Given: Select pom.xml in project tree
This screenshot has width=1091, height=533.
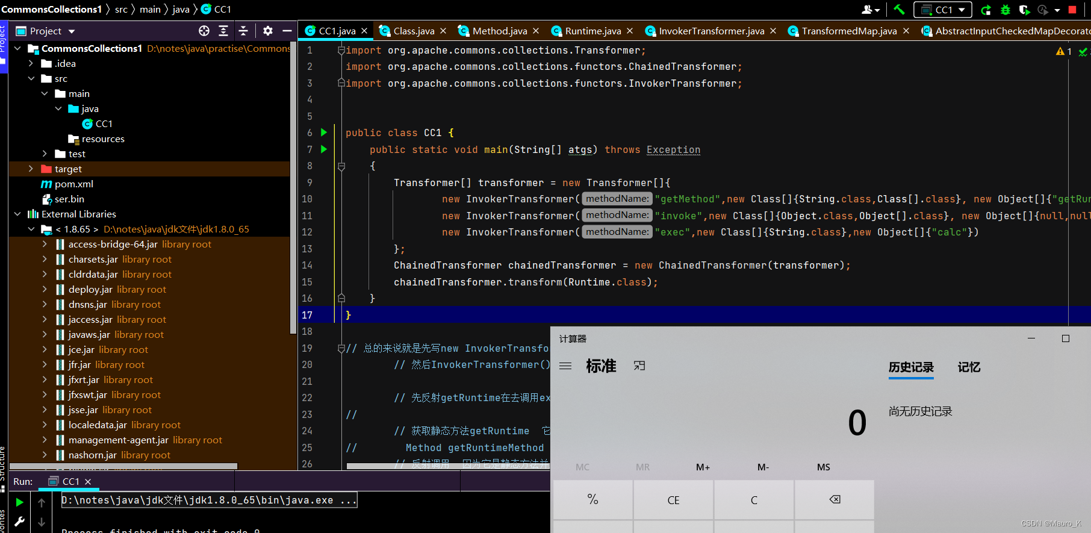Looking at the screenshot, I should click(x=73, y=184).
